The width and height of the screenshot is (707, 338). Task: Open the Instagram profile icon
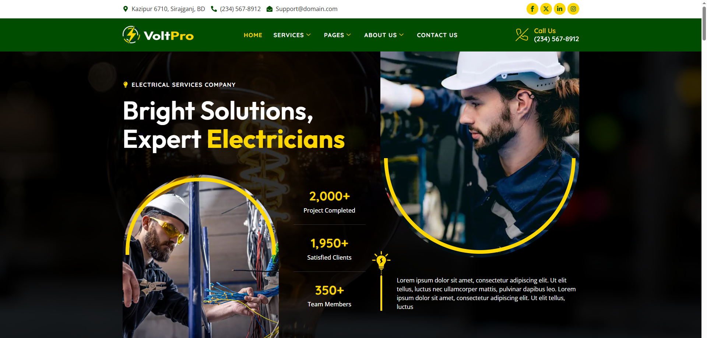(x=573, y=8)
